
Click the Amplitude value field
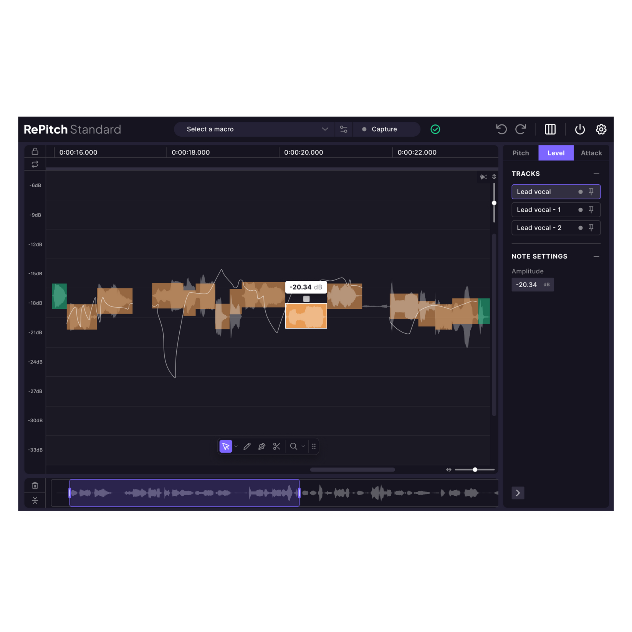click(533, 285)
